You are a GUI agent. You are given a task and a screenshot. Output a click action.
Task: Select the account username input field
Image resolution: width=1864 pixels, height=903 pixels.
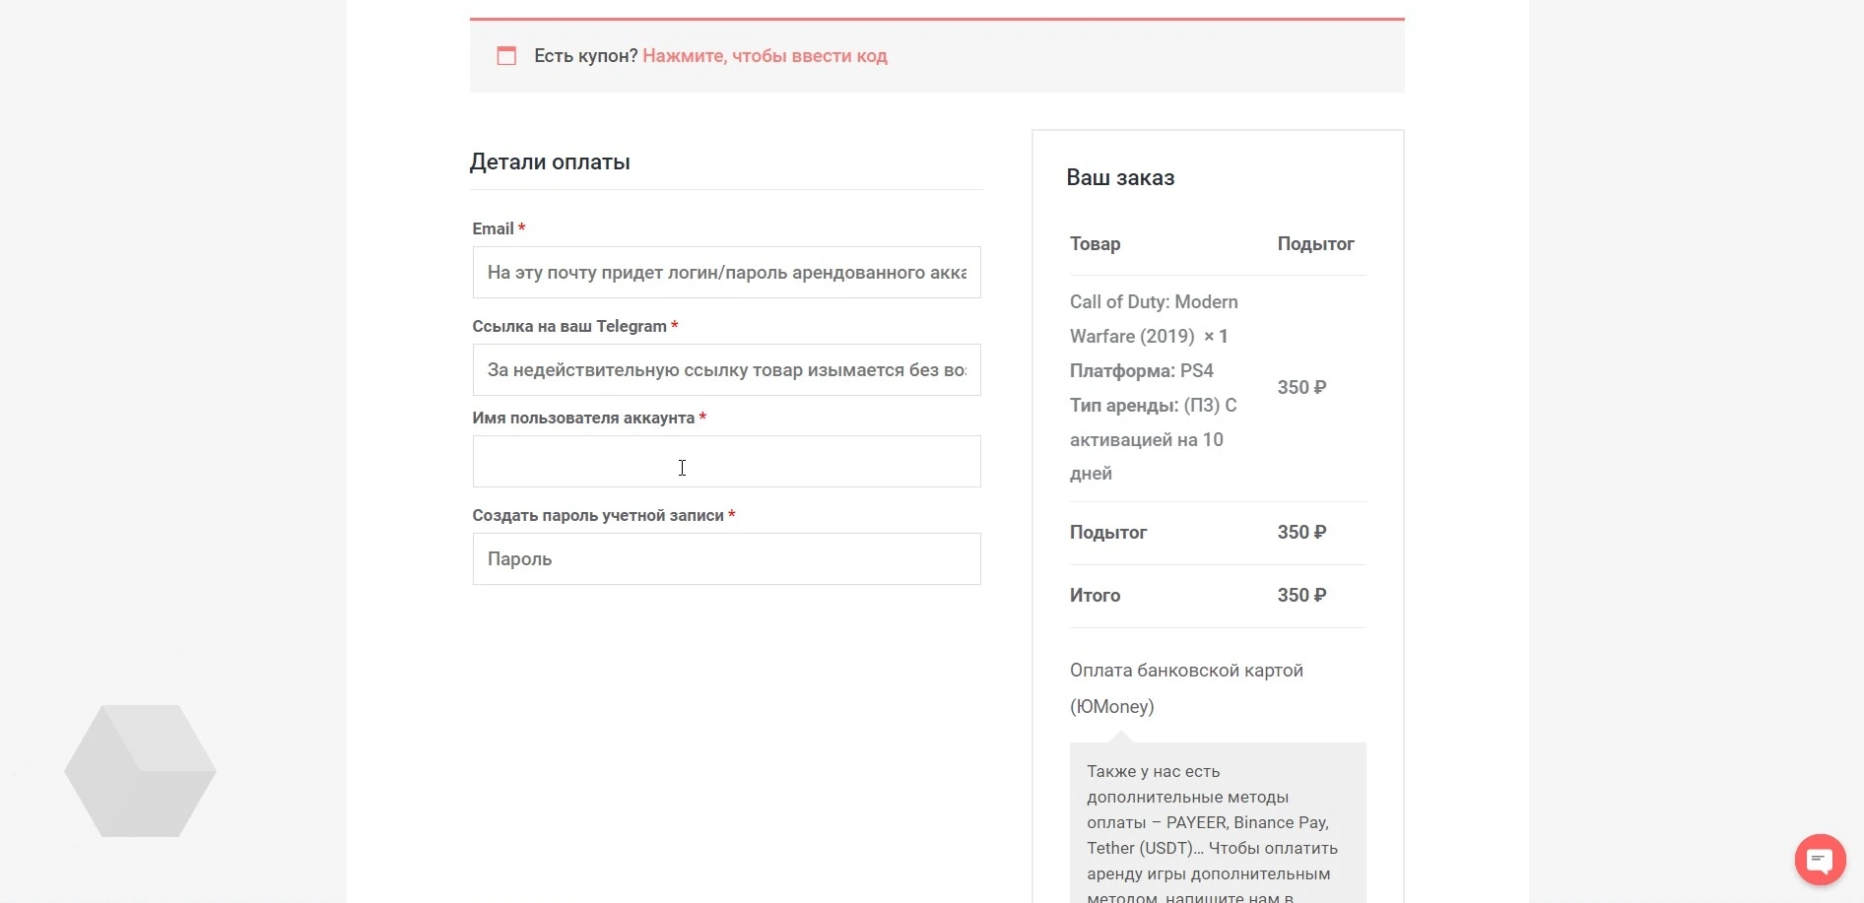727,462
